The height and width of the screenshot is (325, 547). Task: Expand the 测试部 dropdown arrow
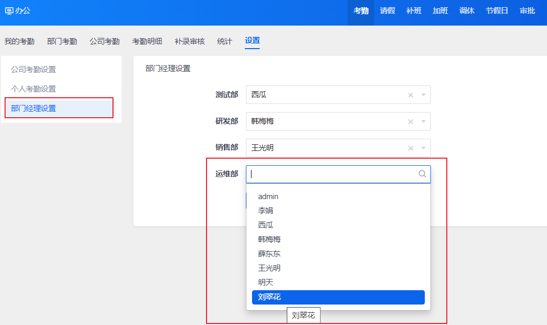point(423,95)
